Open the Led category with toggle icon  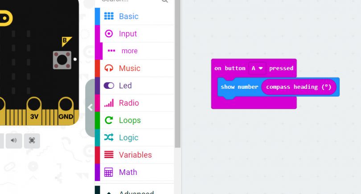click(125, 86)
